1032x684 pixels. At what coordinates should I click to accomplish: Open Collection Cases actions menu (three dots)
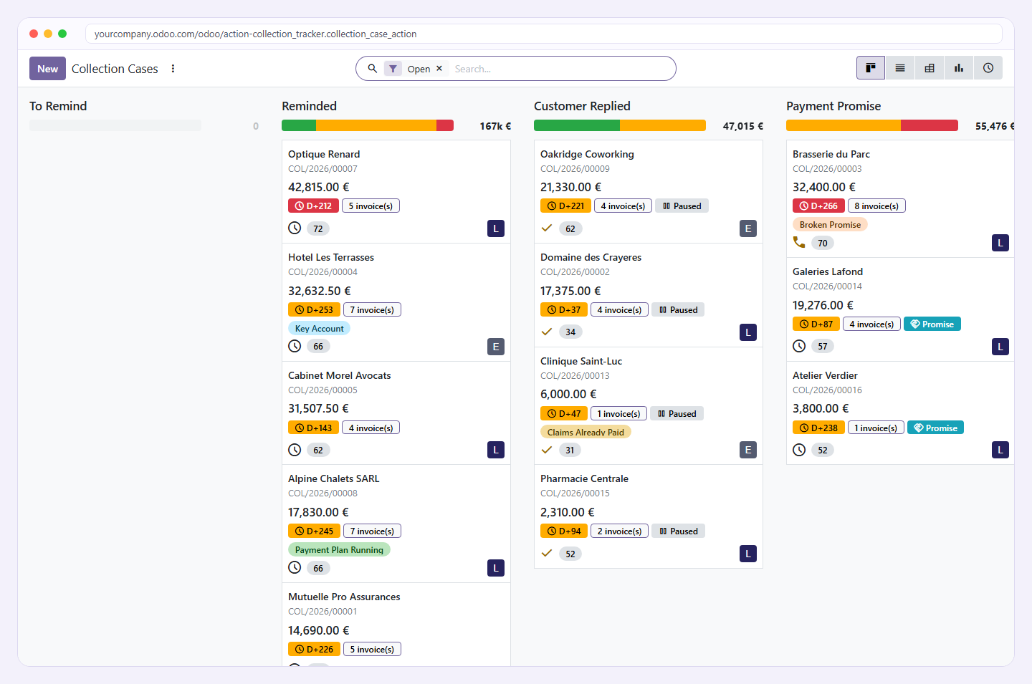[x=173, y=69]
